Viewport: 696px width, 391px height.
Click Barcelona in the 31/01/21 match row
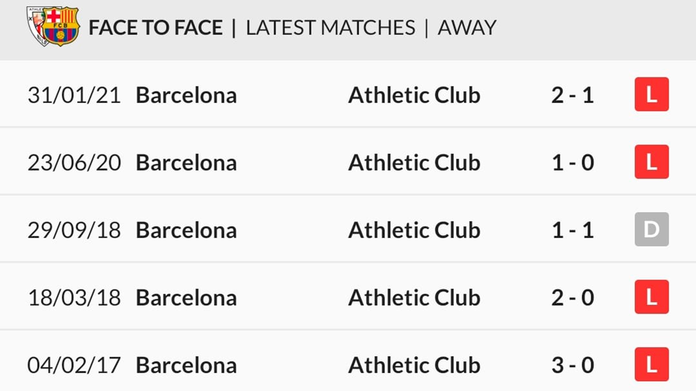(x=186, y=95)
